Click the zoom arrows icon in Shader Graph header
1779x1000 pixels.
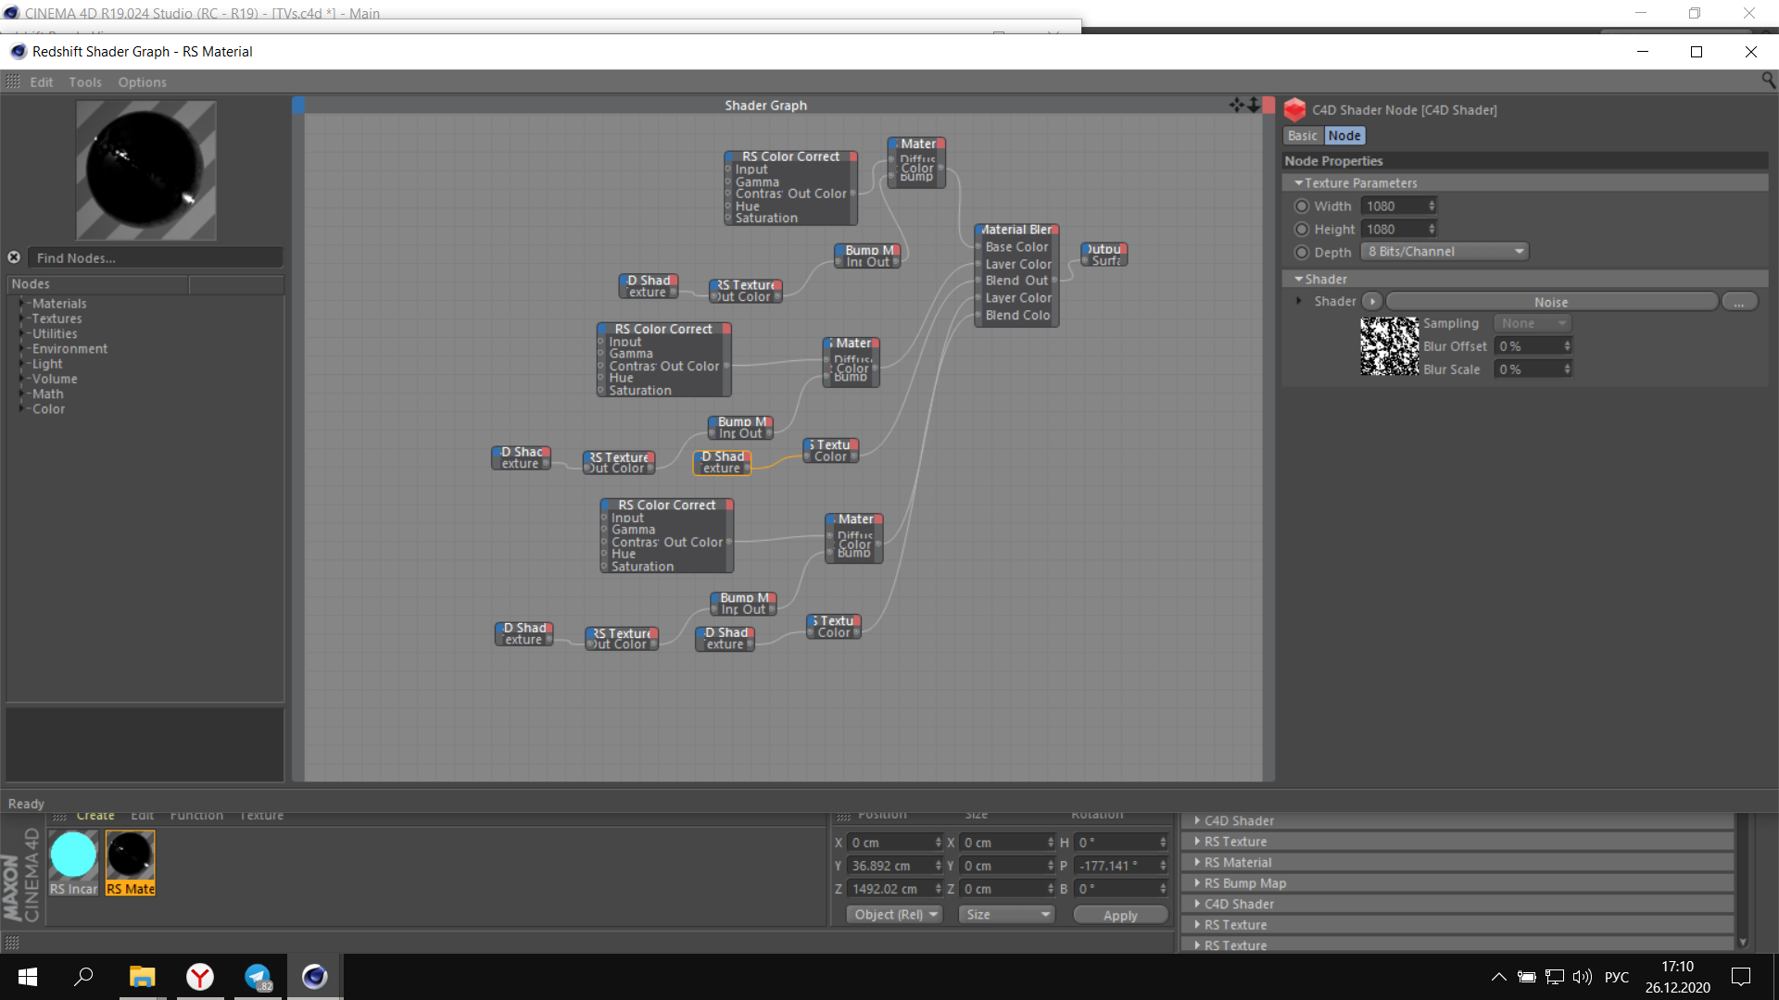tap(1254, 105)
